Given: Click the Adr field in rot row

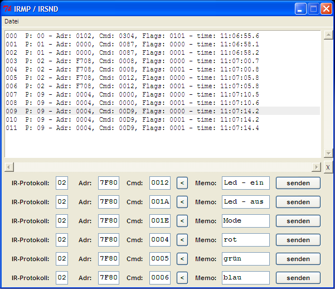Looking at the screenshot, I should pos(109,240).
